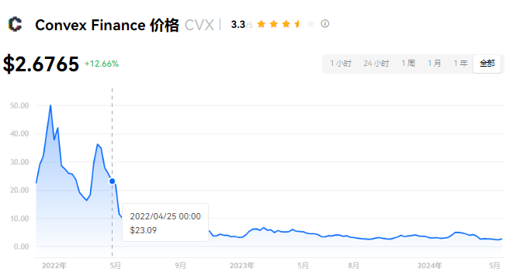Screen dimensions: 513x279
Task: Click the 2023年 axis label
Action: pyautogui.click(x=242, y=266)
